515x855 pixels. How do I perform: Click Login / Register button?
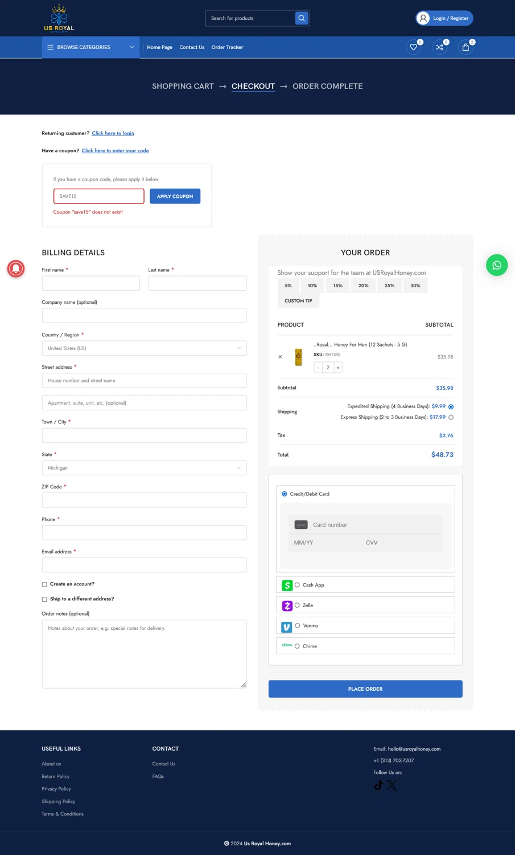point(444,18)
